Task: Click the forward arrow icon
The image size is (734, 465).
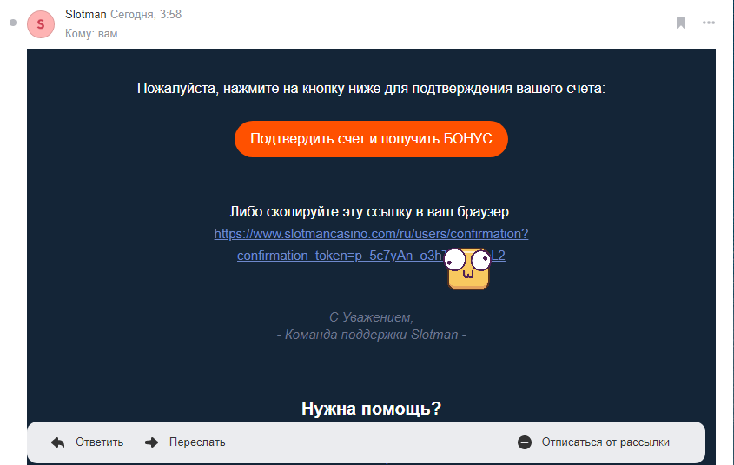Action: 152,442
